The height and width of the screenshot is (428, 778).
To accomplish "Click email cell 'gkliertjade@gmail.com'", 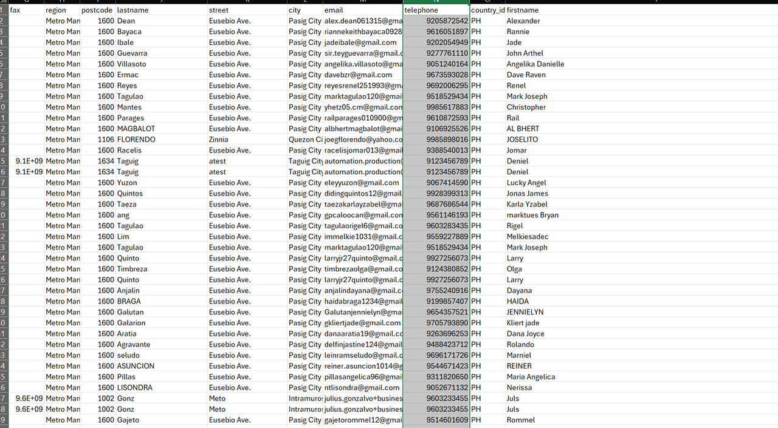I will click(363, 323).
